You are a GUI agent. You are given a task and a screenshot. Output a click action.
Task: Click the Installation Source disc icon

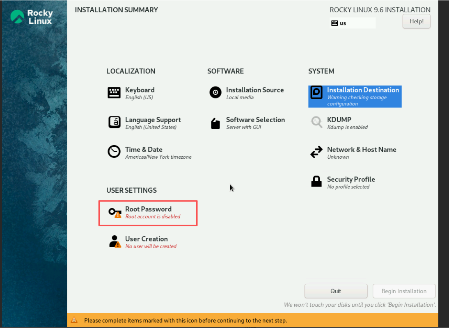(215, 93)
